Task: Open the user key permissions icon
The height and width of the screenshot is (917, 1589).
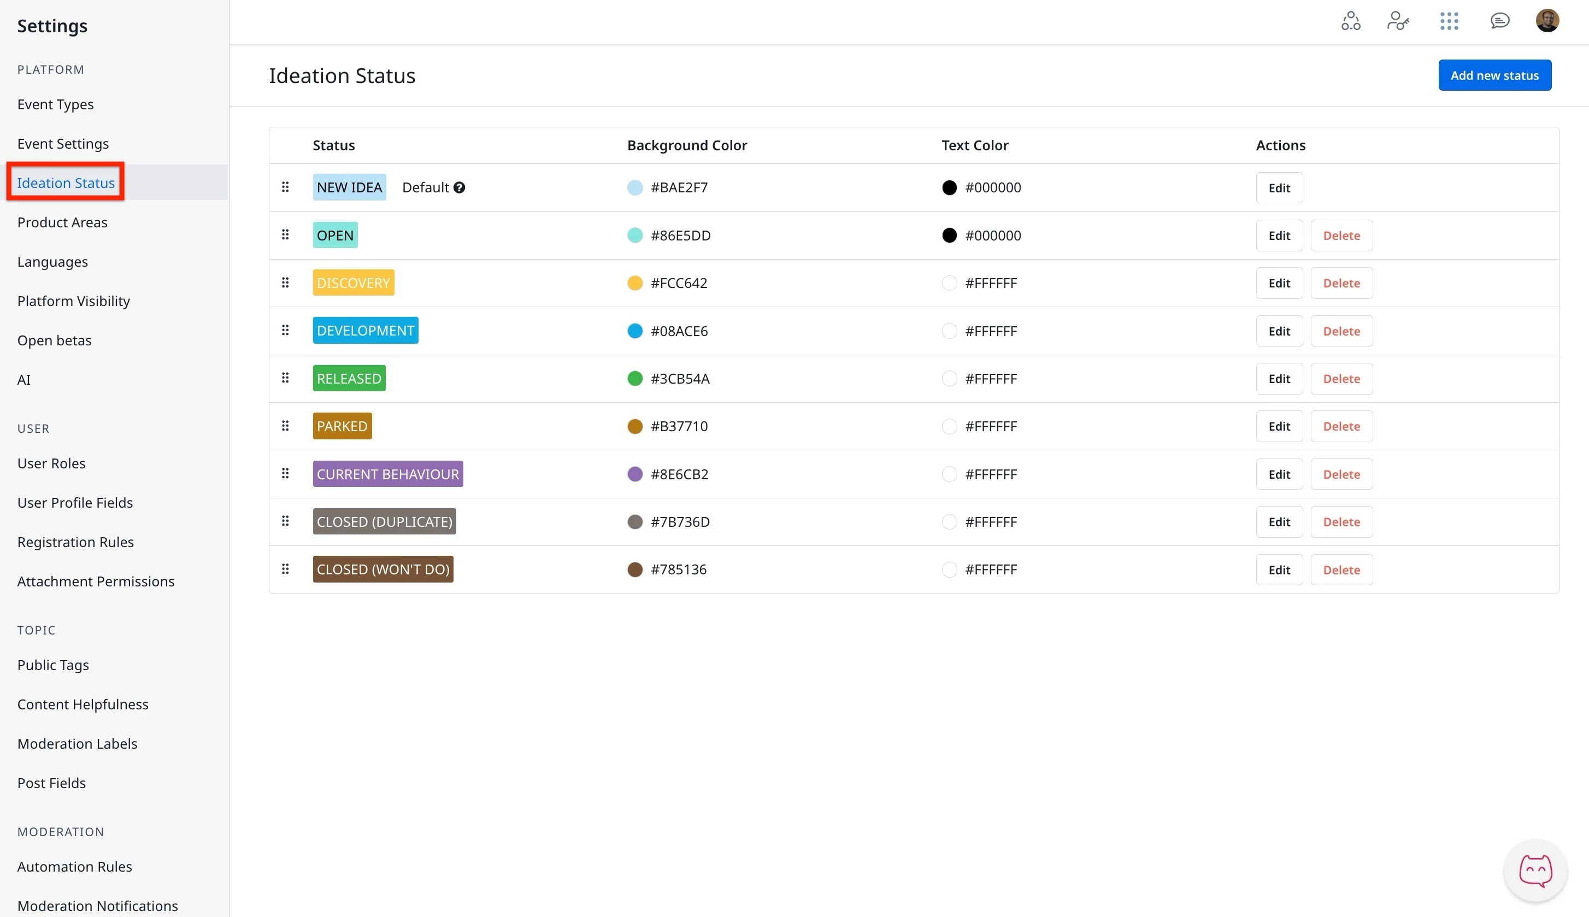Action: click(x=1398, y=21)
